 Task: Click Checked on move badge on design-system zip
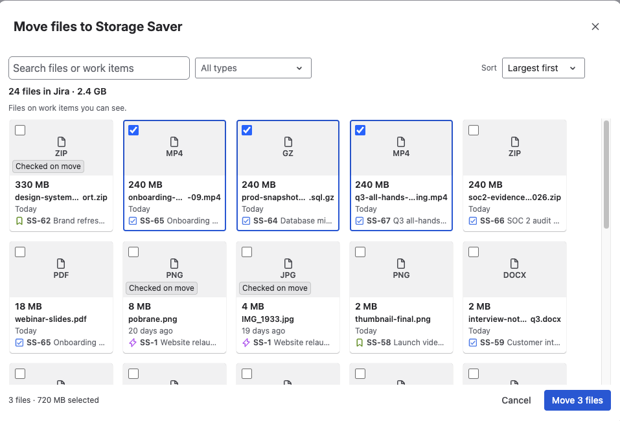(48, 166)
